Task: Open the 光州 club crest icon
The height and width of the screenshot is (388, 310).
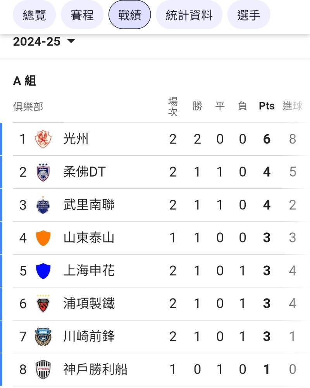Action: [x=43, y=139]
